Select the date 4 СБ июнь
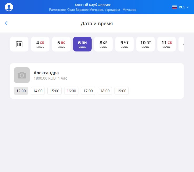This screenshot has width=194, height=172. click(40, 44)
